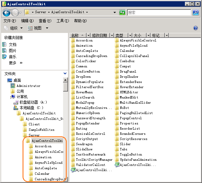Open 类型 column filter dropdown
The image size is (202, 183).
tap(130, 35)
